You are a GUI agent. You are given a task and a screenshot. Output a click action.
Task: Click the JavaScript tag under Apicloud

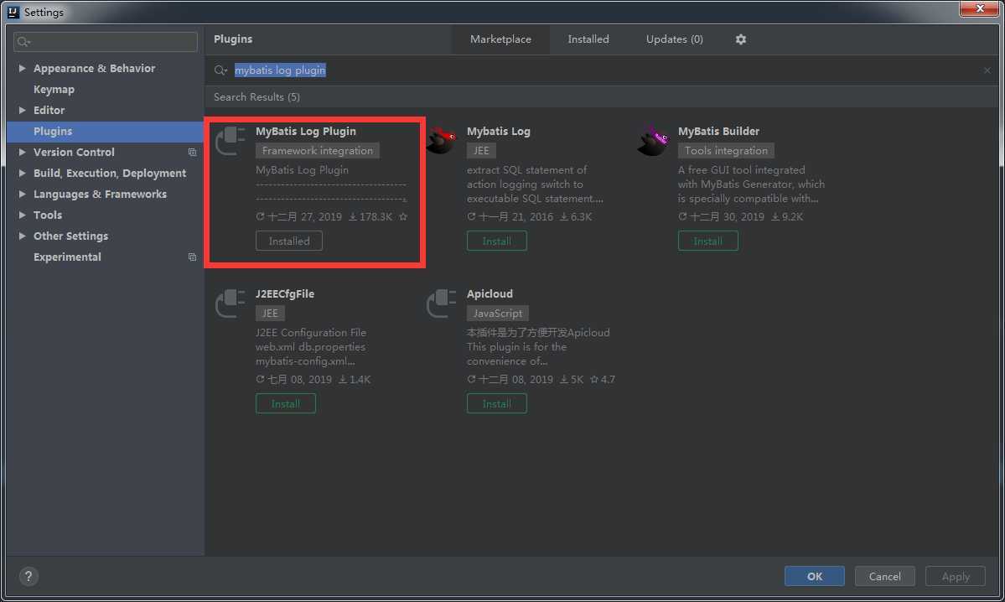click(x=497, y=314)
